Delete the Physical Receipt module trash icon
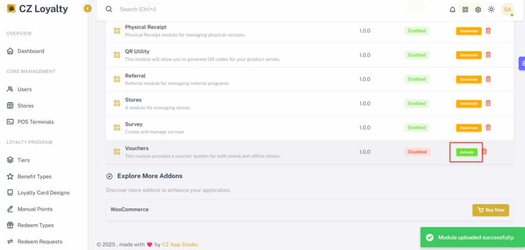 (x=488, y=31)
